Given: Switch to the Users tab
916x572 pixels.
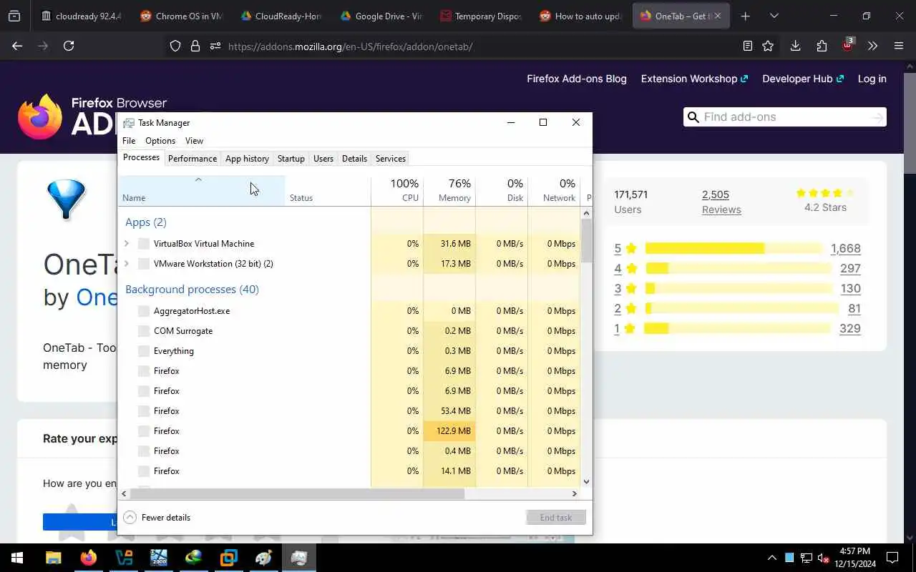Looking at the screenshot, I should click(323, 159).
